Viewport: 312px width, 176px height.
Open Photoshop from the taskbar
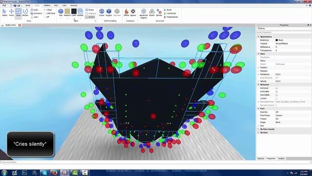(x=24, y=173)
